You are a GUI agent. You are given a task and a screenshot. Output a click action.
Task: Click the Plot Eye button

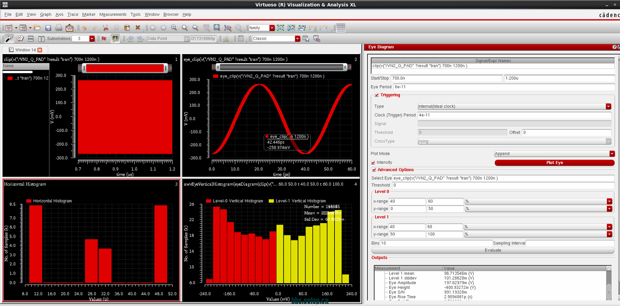coord(555,163)
